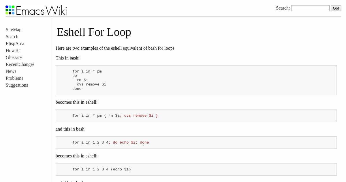The height and width of the screenshot is (182, 346).
Task: Click the bash echo one-liner code block
Action: 196,143
